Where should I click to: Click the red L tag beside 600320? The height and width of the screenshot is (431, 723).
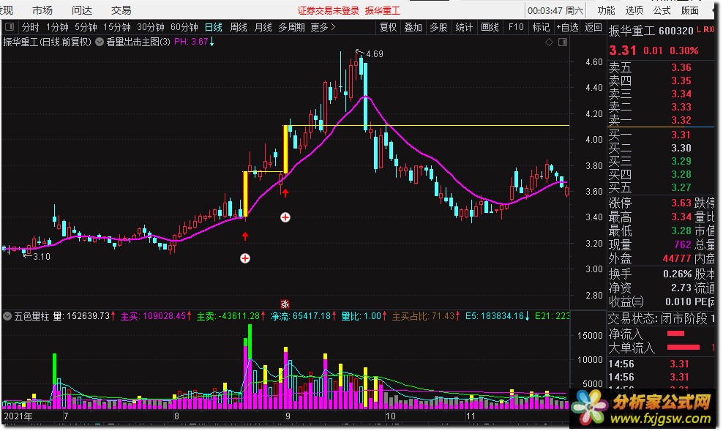click(699, 29)
